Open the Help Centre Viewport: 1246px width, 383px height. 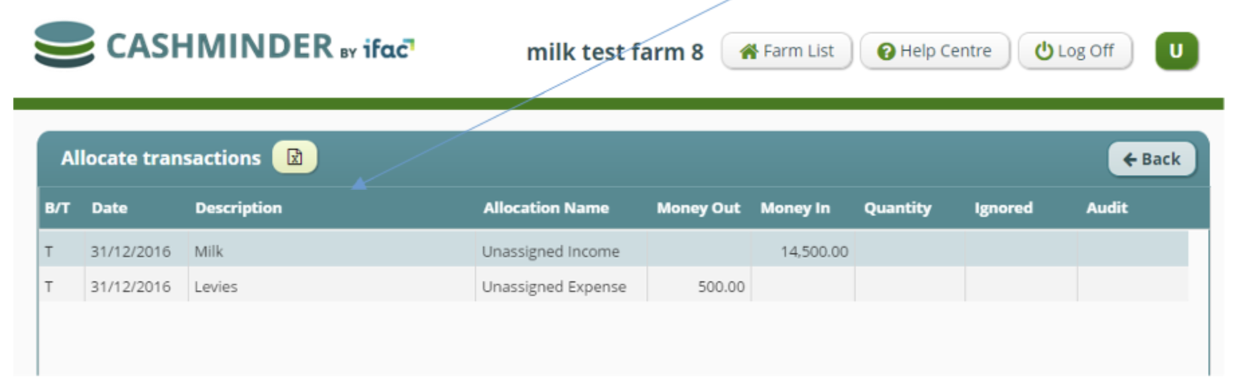click(934, 51)
